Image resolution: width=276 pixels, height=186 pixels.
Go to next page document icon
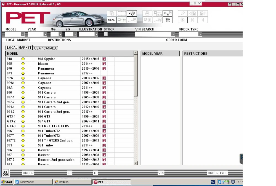203,13
